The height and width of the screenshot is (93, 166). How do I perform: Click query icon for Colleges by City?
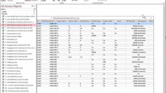pyautogui.click(x=3, y=62)
